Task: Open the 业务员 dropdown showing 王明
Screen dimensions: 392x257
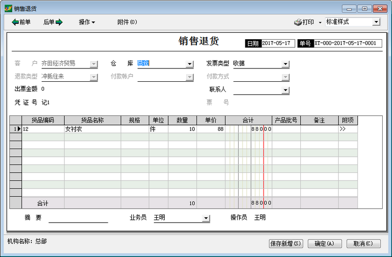Action: pos(206,218)
